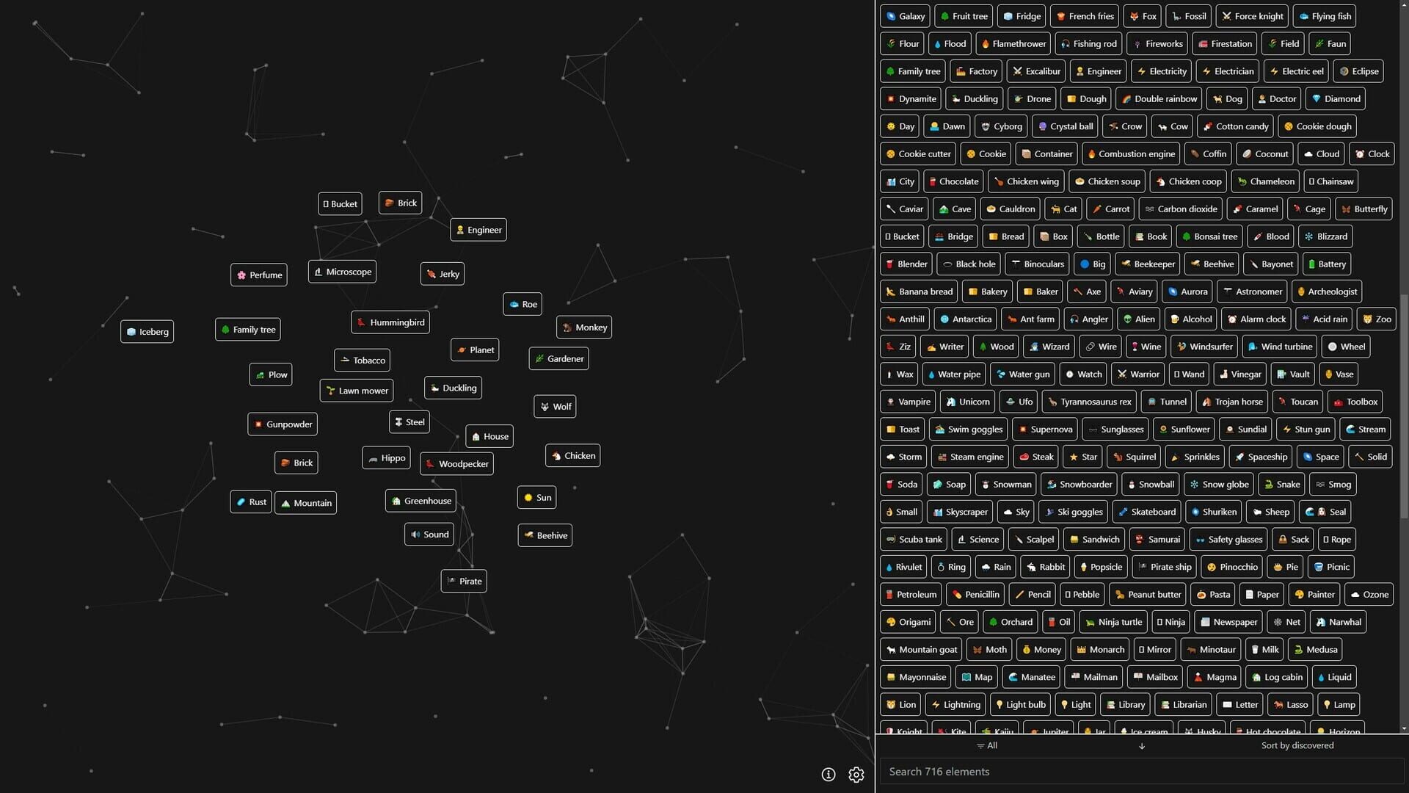Screen dimensions: 1409x793
Task: Open the All filter dropdown
Action: point(987,745)
